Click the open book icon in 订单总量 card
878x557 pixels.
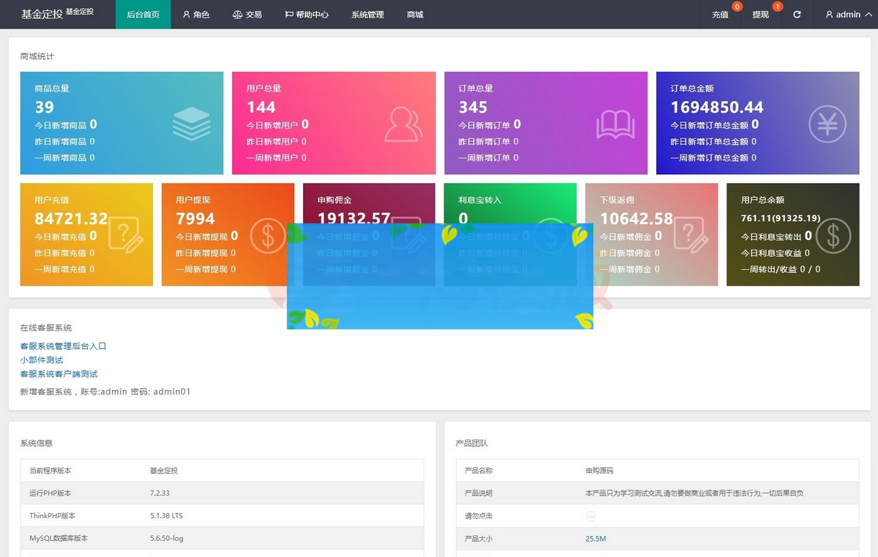pyautogui.click(x=615, y=124)
